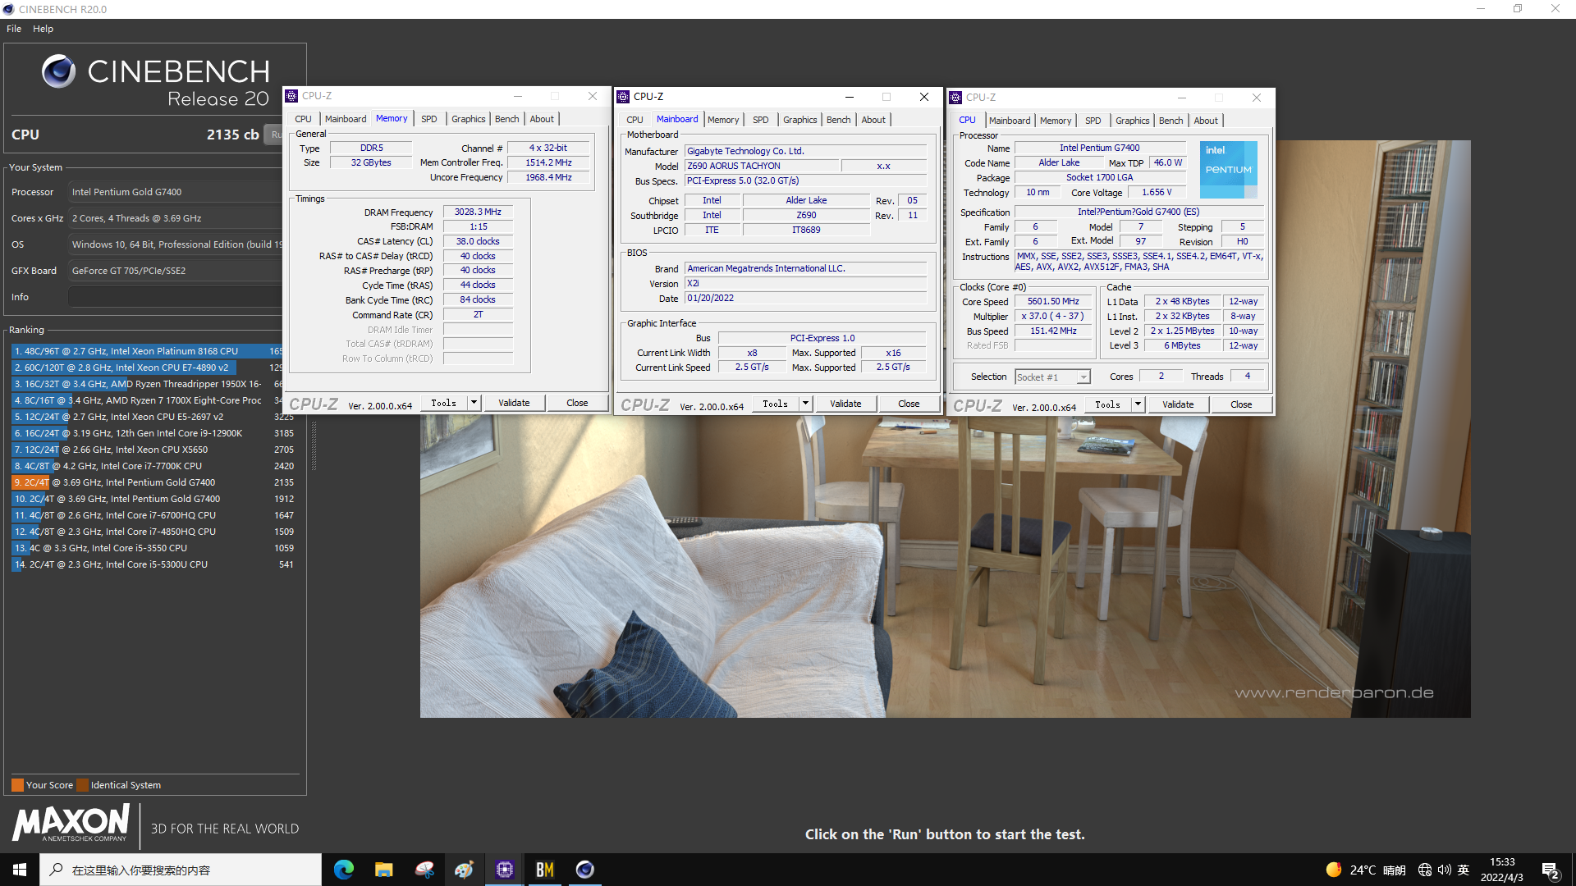Click the Windows taskbar search box
The image size is (1576, 886).
point(181,870)
